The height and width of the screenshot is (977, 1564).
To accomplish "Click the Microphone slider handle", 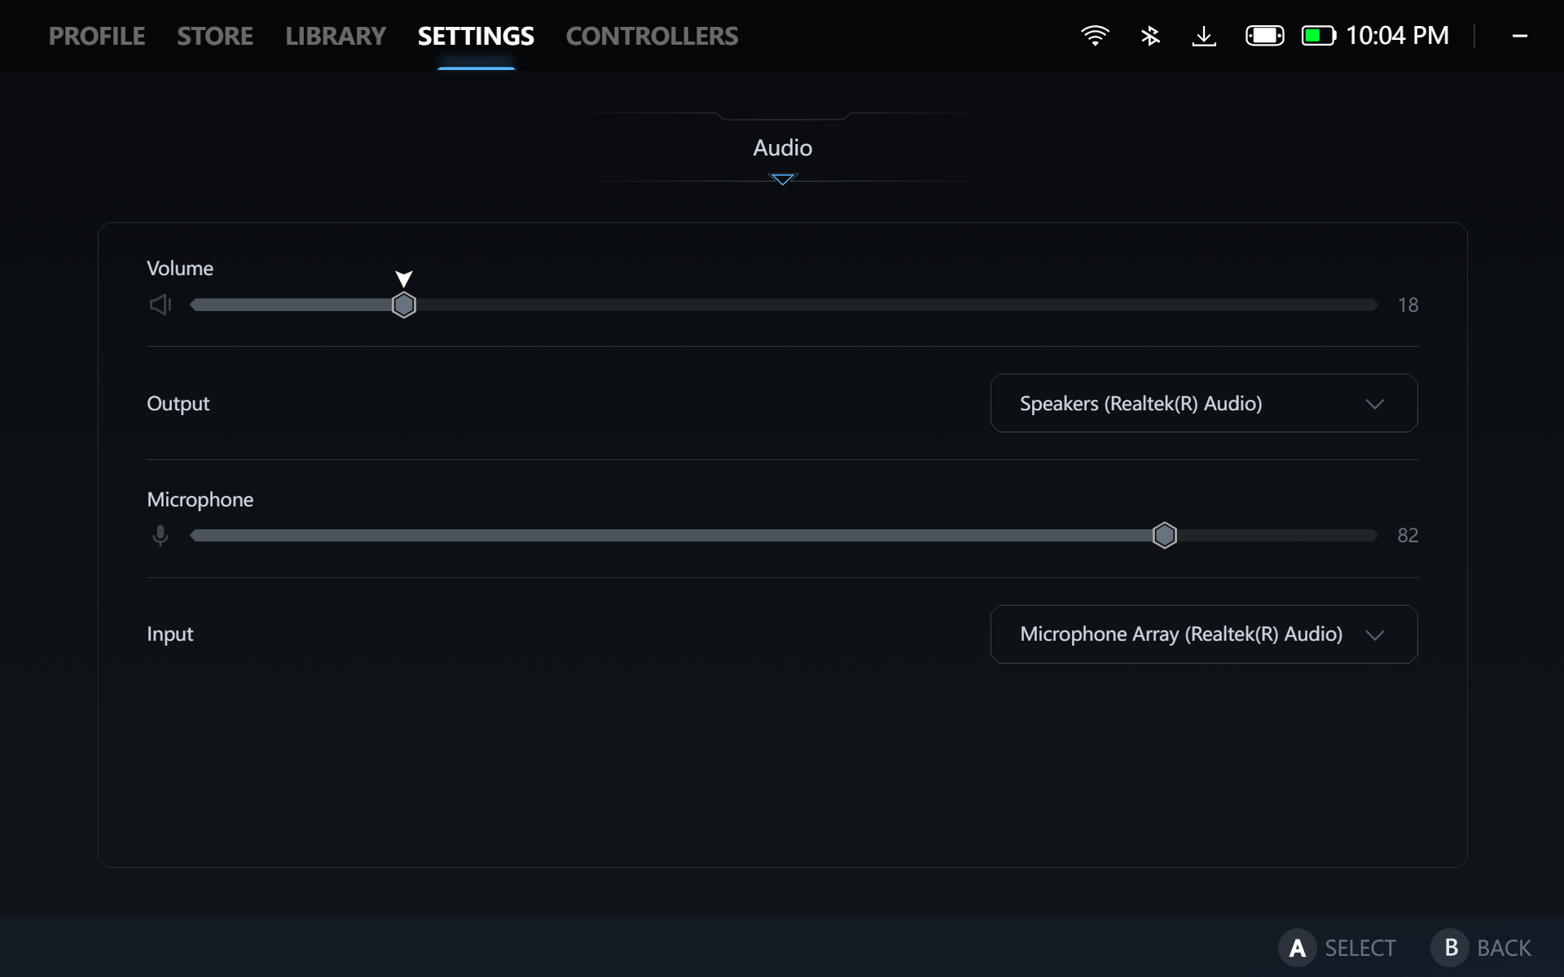I will (x=1165, y=536).
